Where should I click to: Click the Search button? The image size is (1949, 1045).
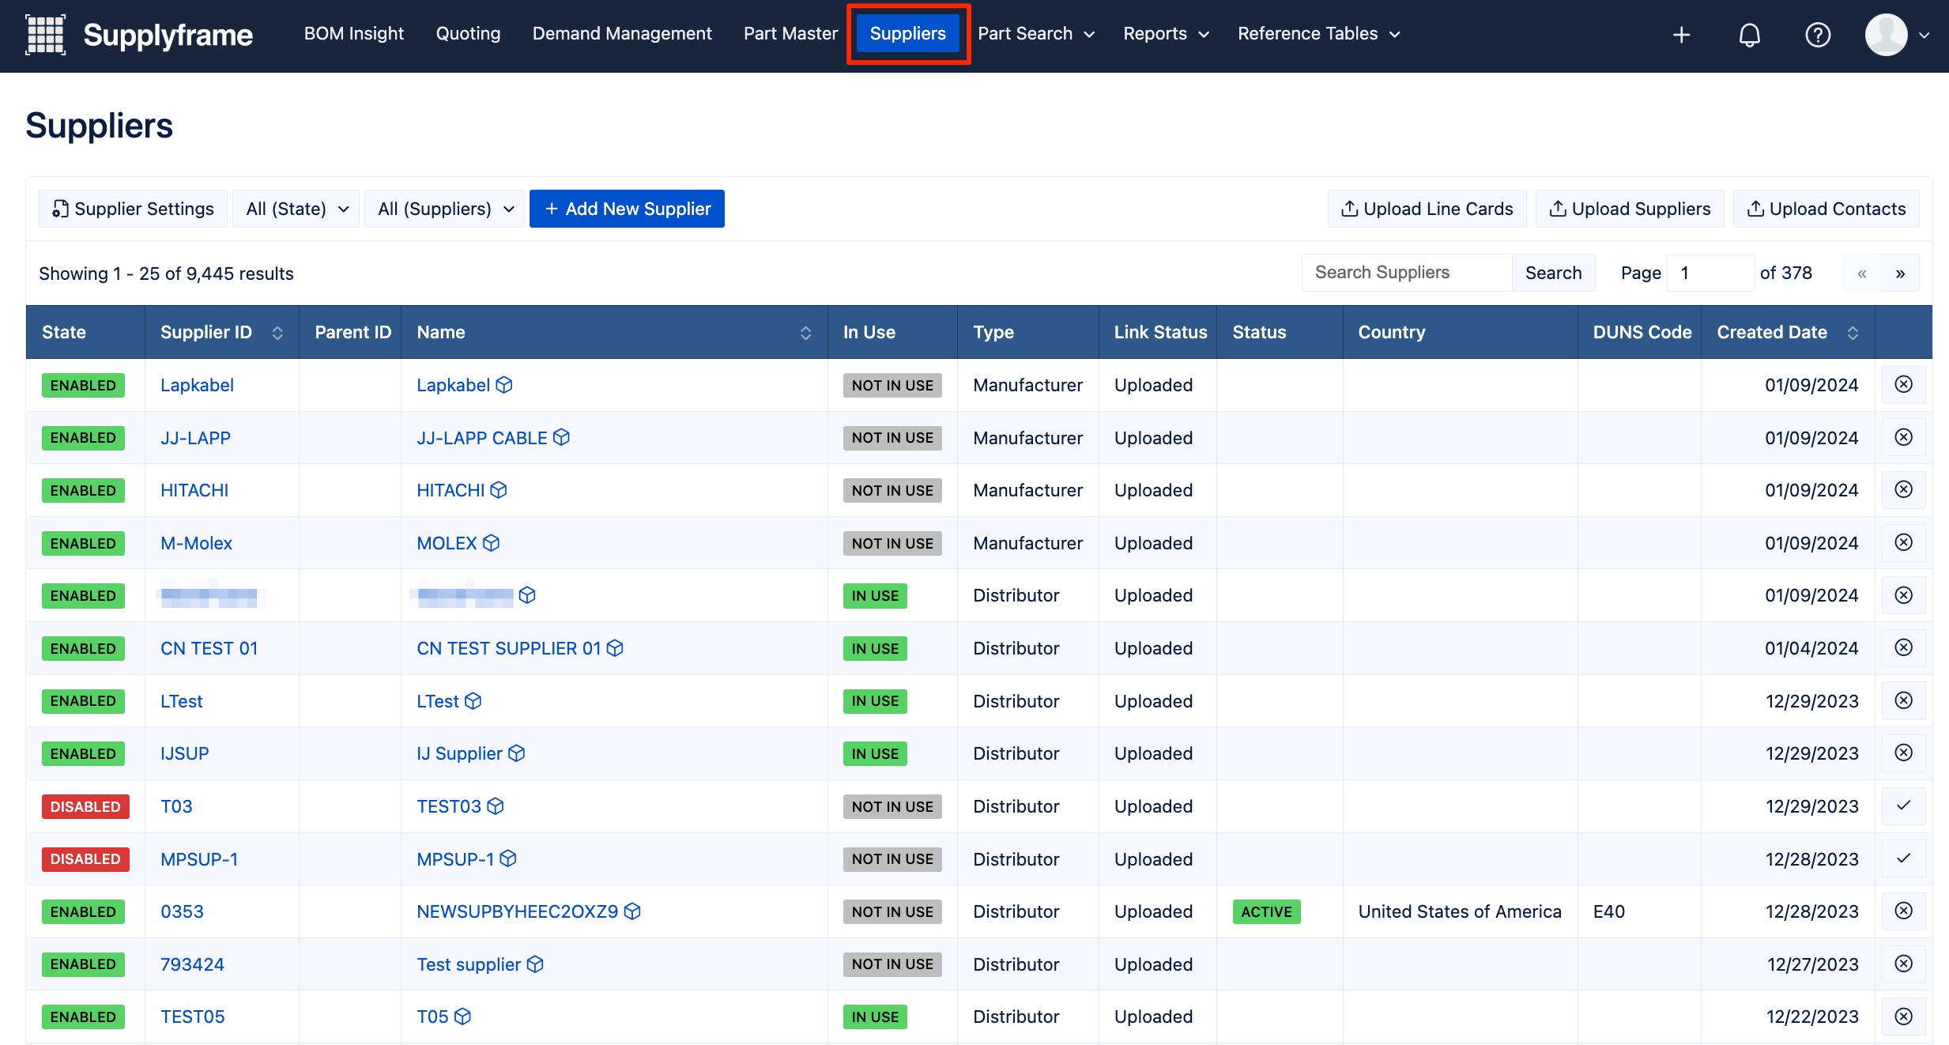tap(1553, 273)
